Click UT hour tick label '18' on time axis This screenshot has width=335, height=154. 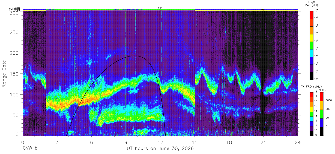(229, 142)
